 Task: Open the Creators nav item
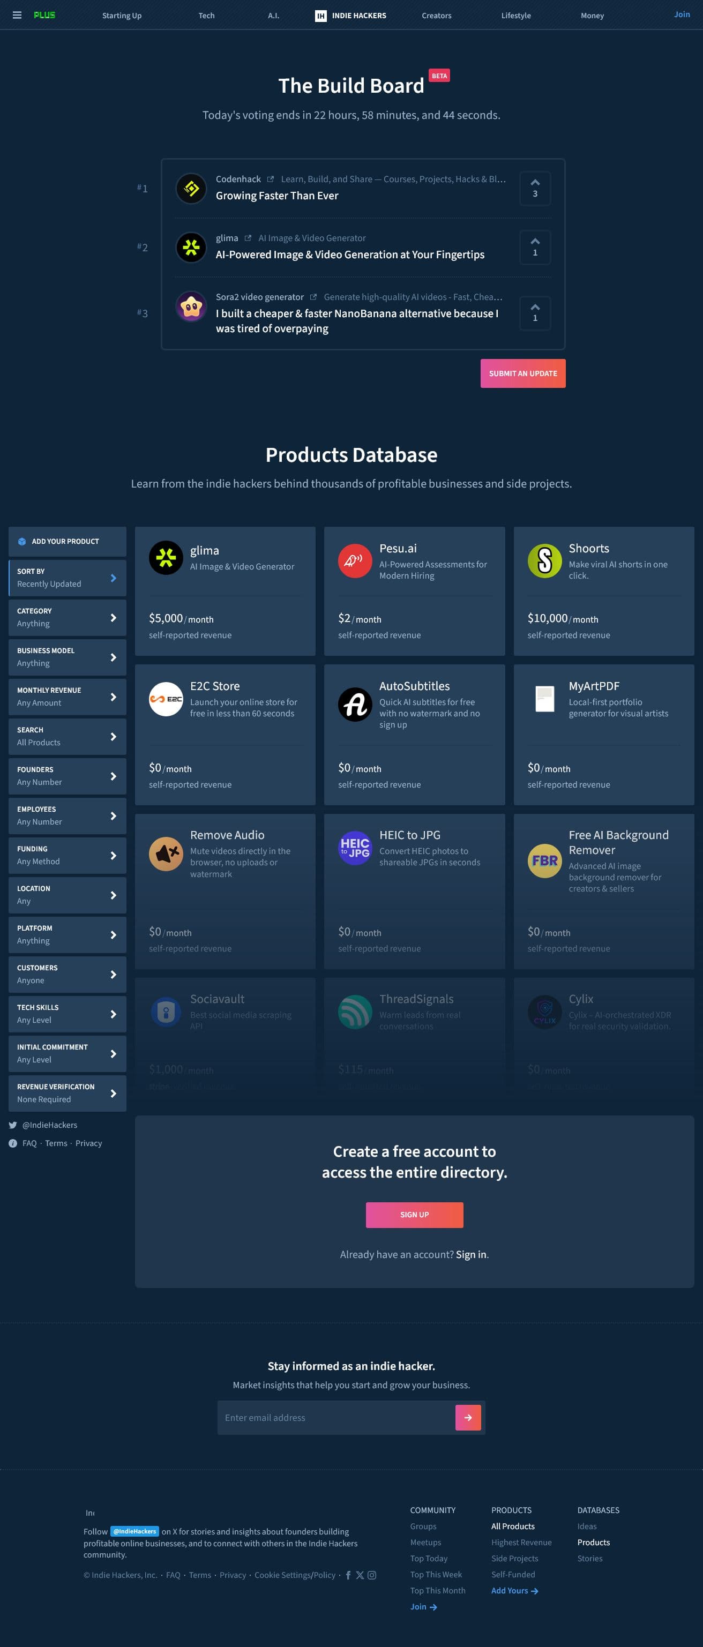(436, 16)
